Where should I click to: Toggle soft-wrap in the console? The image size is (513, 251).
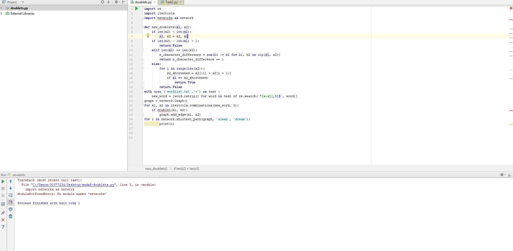pos(11,195)
